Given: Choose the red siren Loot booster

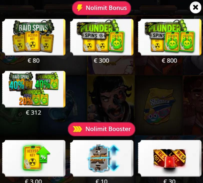Looking at the screenshot, I should (169, 158).
